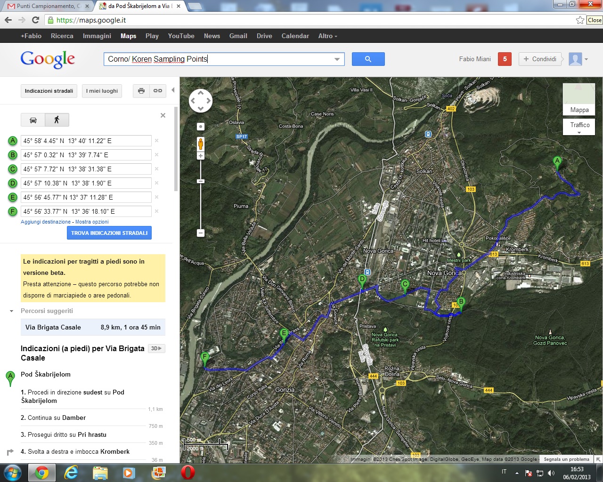Click the print directions icon
603x482 pixels.
141,91
